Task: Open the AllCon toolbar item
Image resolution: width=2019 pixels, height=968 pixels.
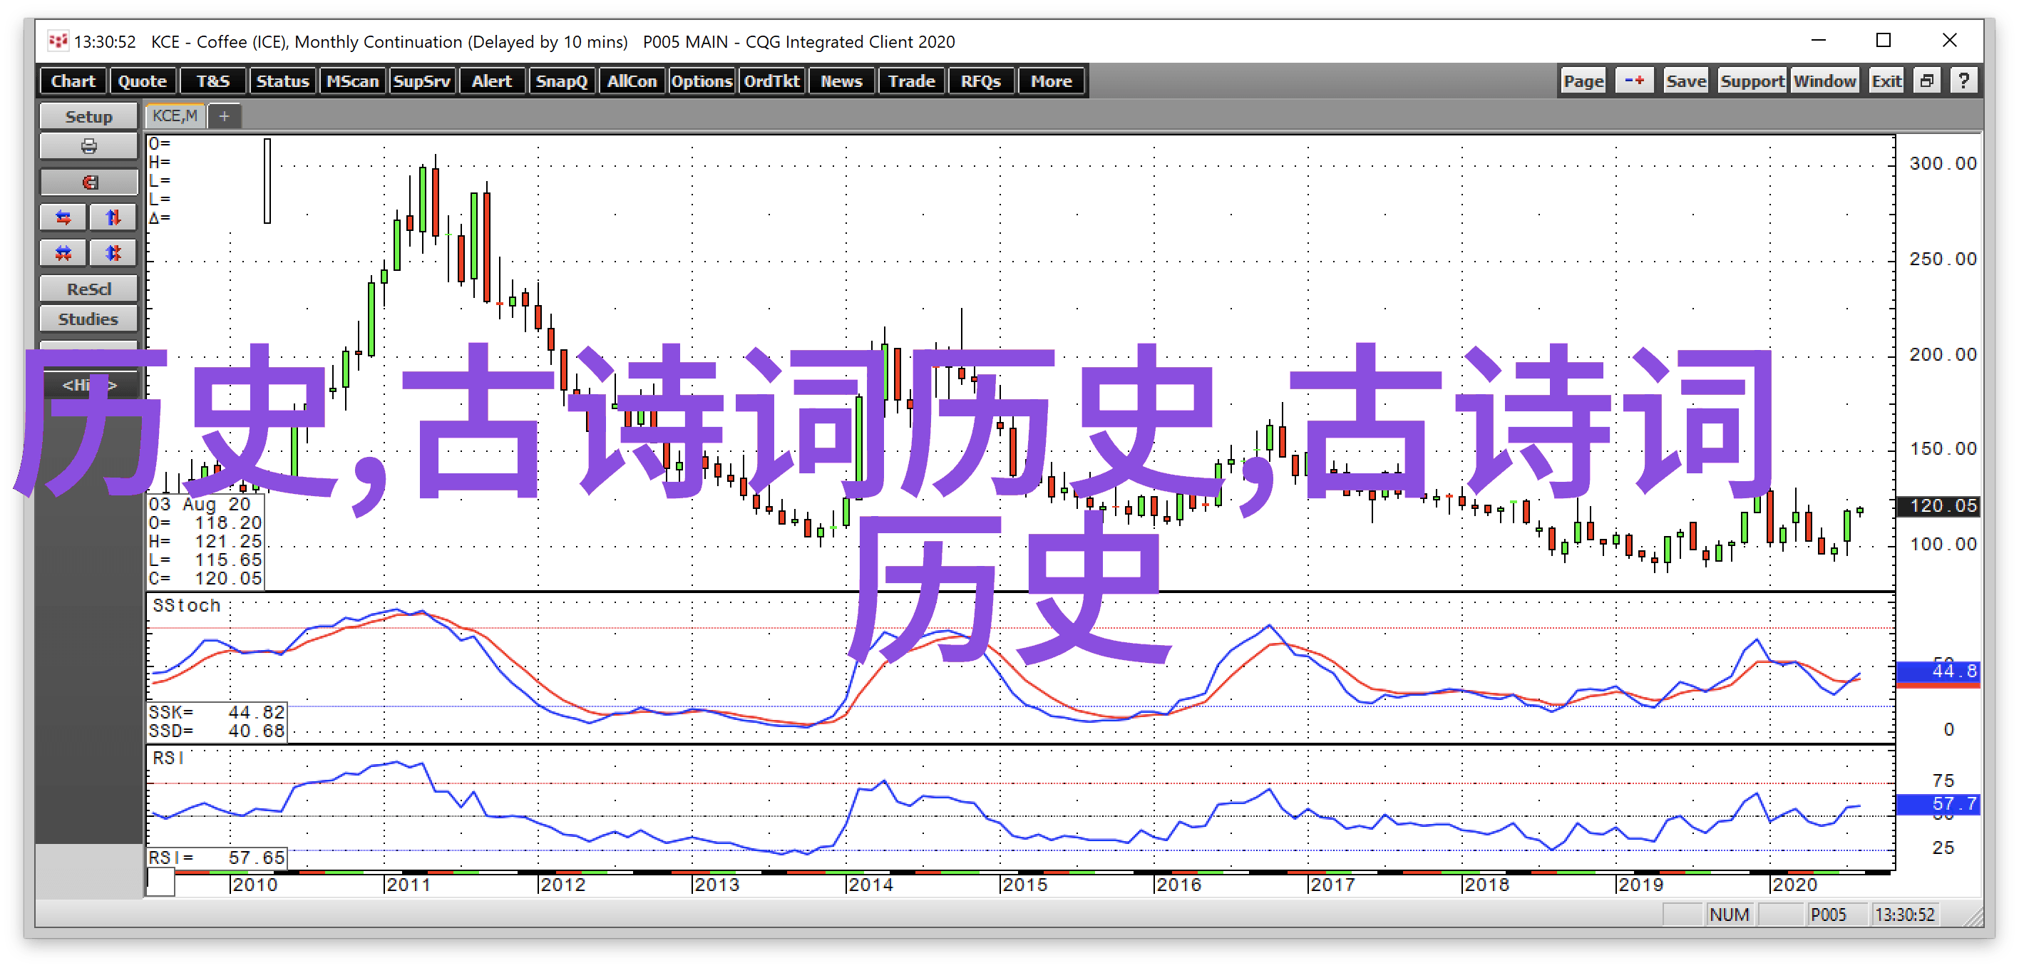Action: coord(632,81)
